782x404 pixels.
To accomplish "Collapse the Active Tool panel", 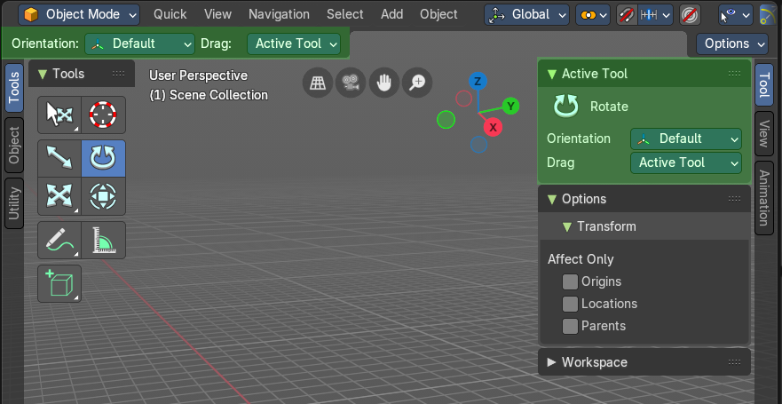I will click(x=644, y=74).
